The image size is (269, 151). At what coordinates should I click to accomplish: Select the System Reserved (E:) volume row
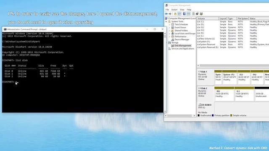pyautogui.click(x=233, y=47)
